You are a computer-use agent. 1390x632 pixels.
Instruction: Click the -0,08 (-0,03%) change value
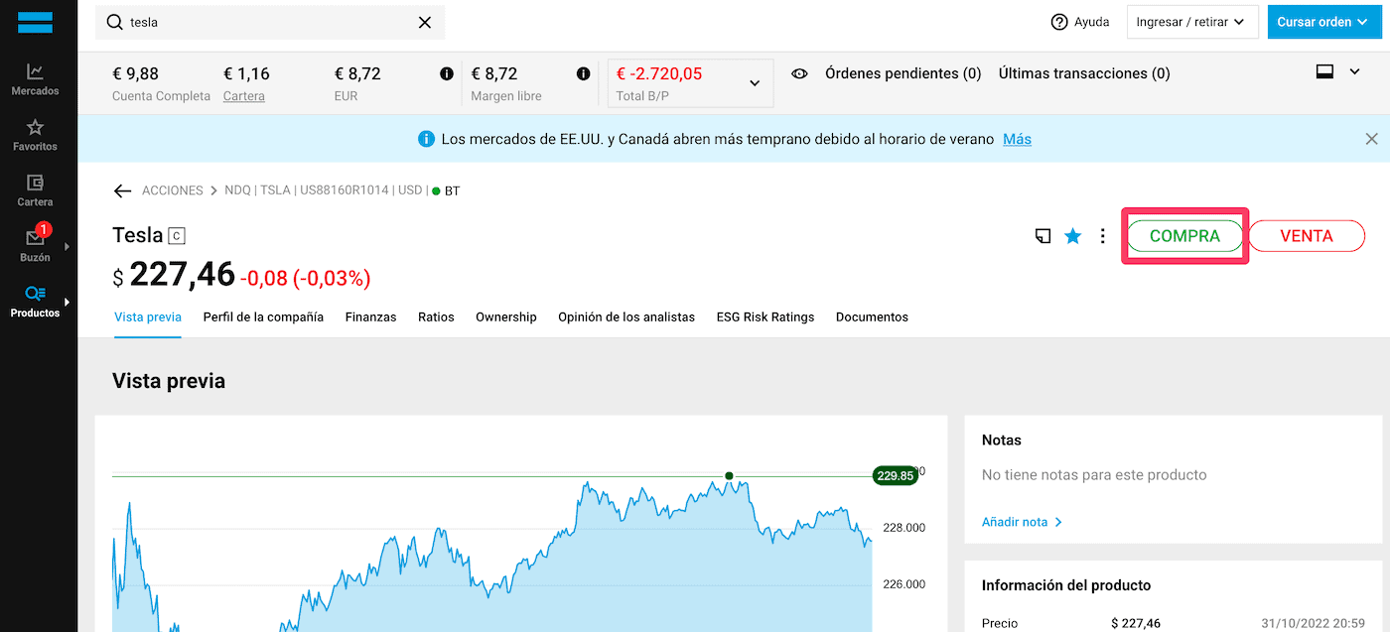(305, 279)
